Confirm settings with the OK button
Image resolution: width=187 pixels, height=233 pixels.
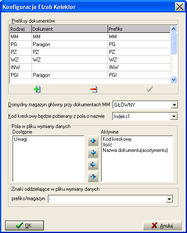pyautogui.click(x=24, y=226)
